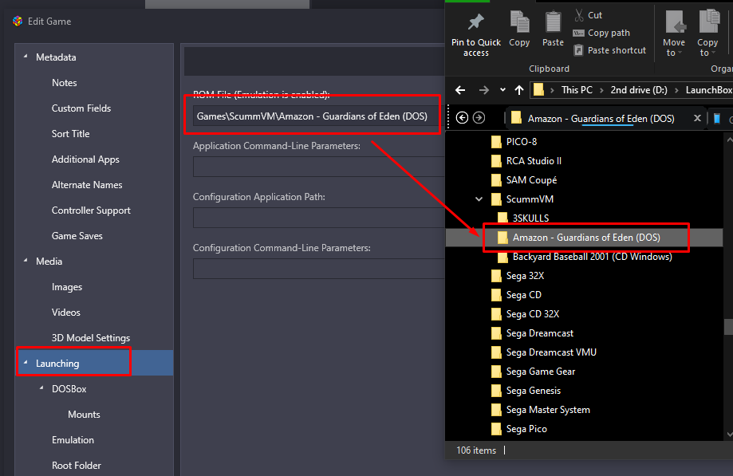Select the Amazon - Guardians of Eden tab

pos(601,119)
